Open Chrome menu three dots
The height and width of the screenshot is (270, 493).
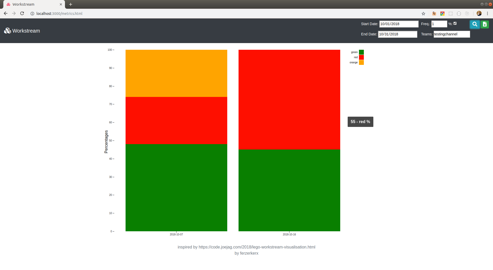487,14
